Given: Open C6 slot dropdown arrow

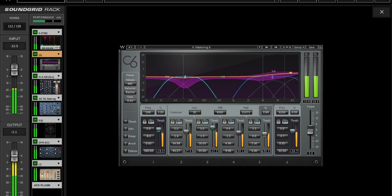Looking at the screenshot, I should pos(59,54).
